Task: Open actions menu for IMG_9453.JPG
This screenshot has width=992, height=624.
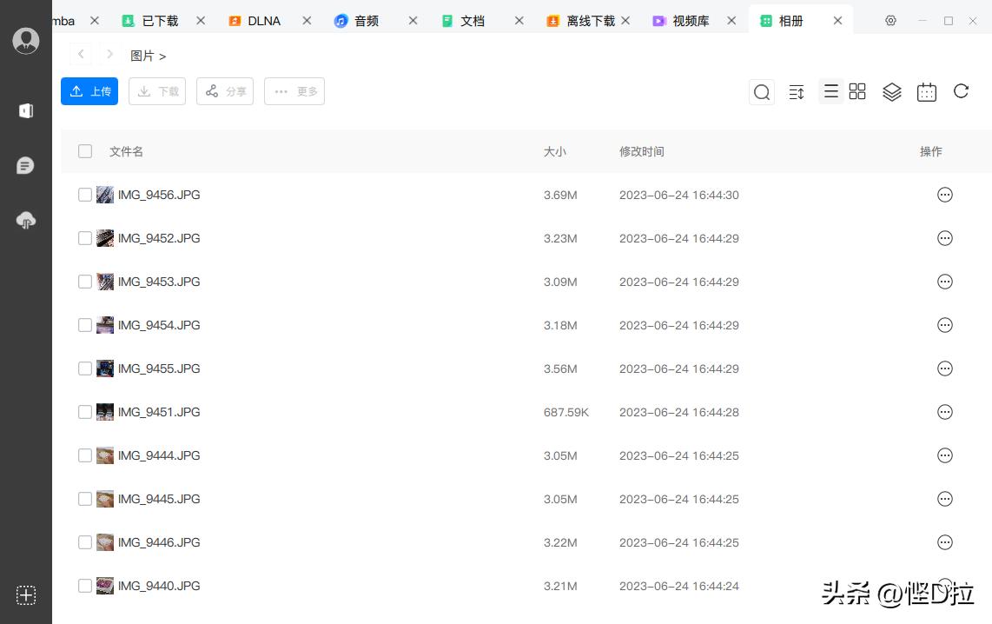Action: (944, 282)
